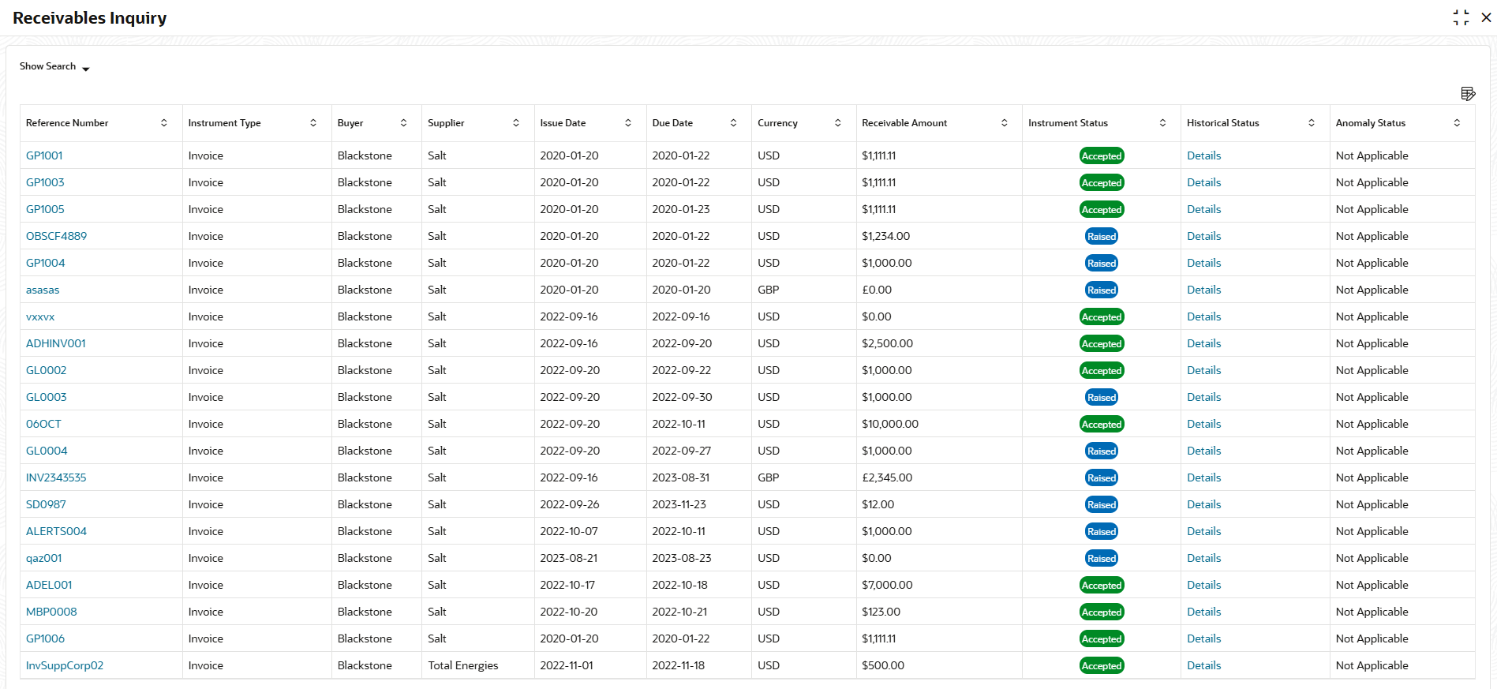View historical Details for ADHINV001
Viewport: 1497px width, 689px height.
click(x=1203, y=343)
